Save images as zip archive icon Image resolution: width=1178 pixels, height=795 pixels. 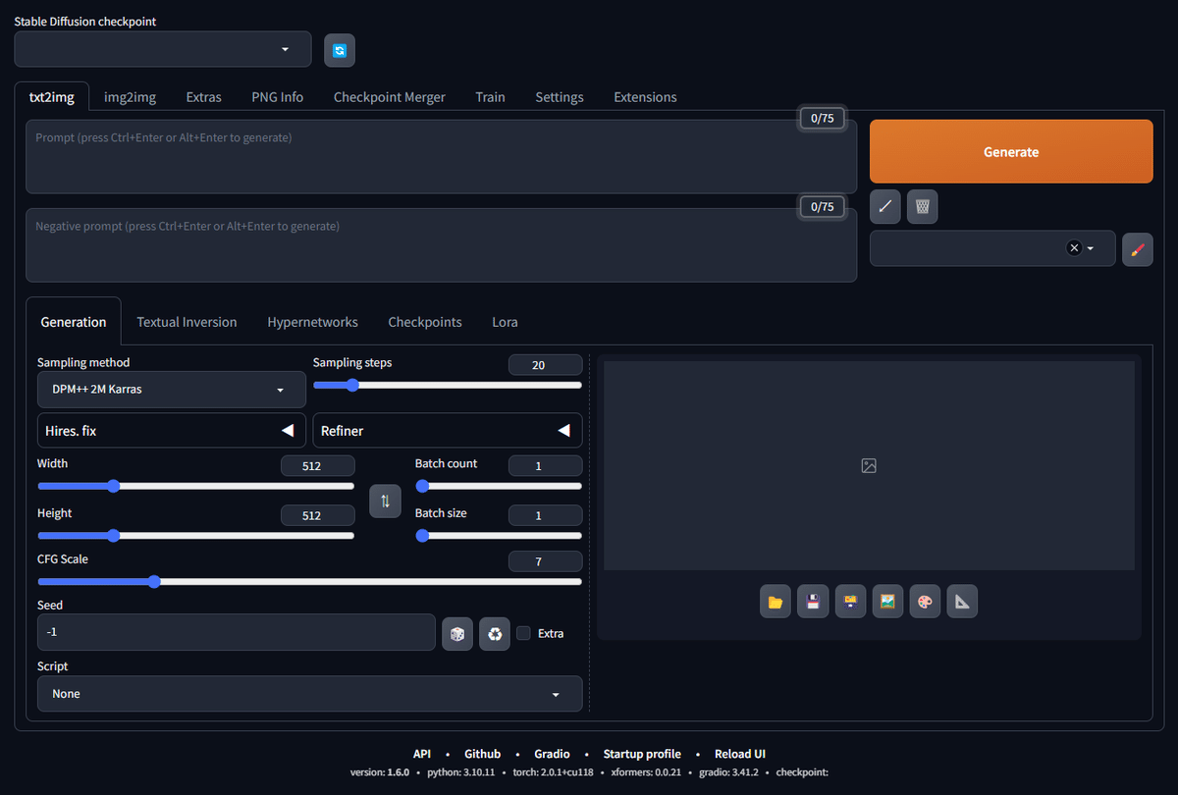point(850,602)
